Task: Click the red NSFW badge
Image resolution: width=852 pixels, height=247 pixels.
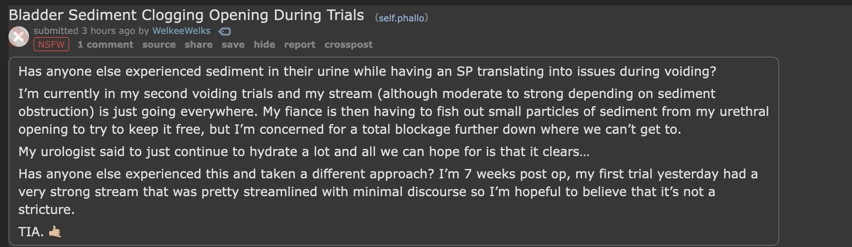Action: [x=51, y=45]
